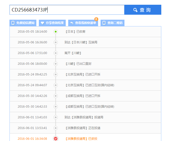Click the green dot marker for 【日本】已收寄

coord(56,32)
